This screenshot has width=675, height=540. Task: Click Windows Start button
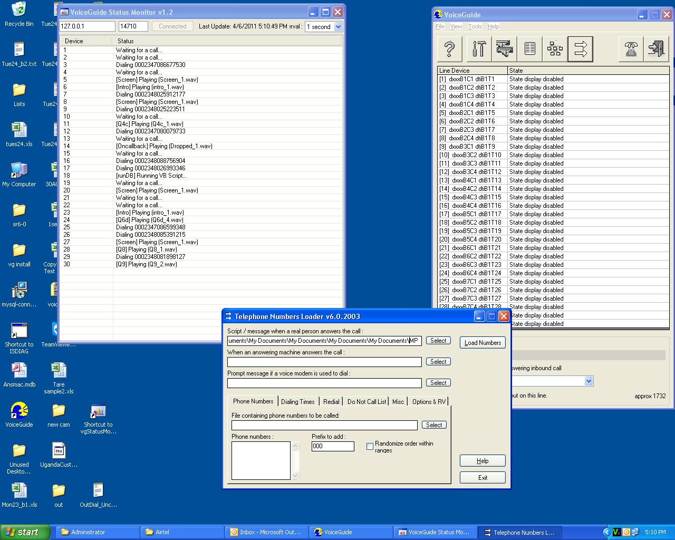[x=25, y=532]
